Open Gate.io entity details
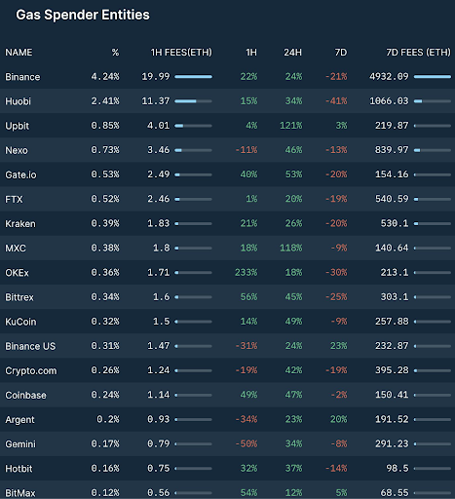This screenshot has height=499, width=455. point(20,174)
